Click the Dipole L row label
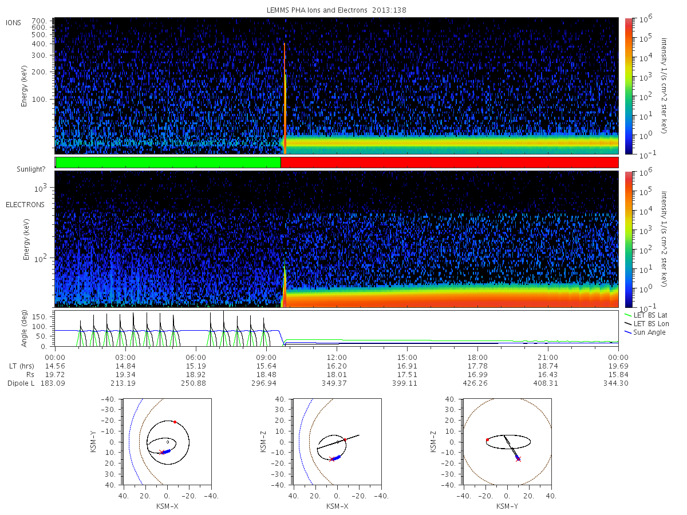The image size is (687, 515). pyautogui.click(x=21, y=383)
